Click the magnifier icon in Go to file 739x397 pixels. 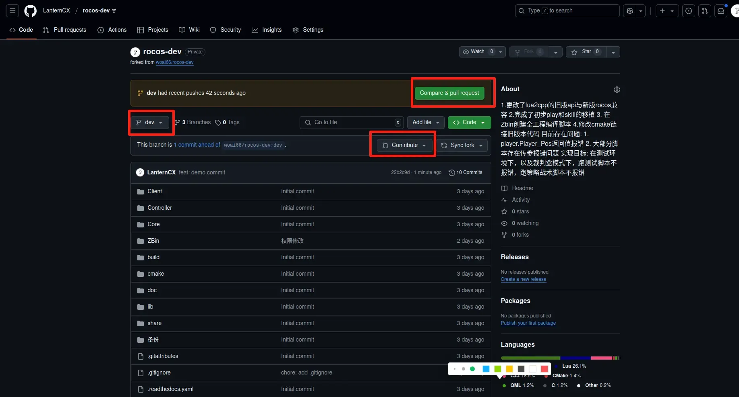(x=308, y=123)
